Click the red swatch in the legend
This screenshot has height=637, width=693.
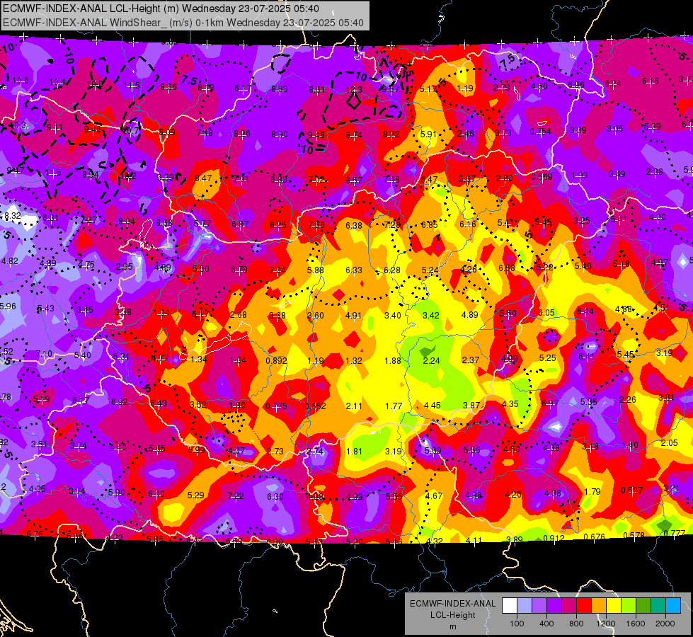(x=584, y=605)
